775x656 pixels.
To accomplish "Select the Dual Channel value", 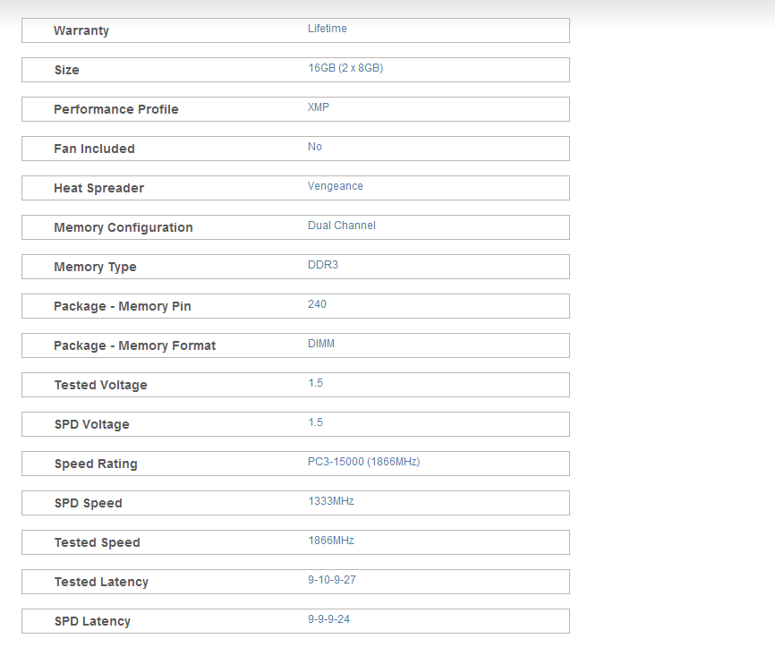I will [x=342, y=226].
